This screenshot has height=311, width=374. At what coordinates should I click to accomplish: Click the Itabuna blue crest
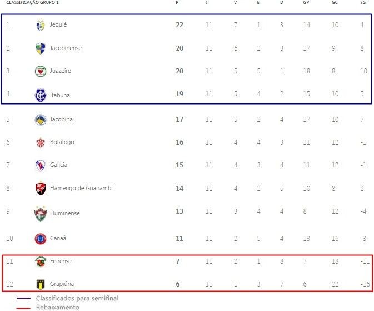(x=41, y=95)
